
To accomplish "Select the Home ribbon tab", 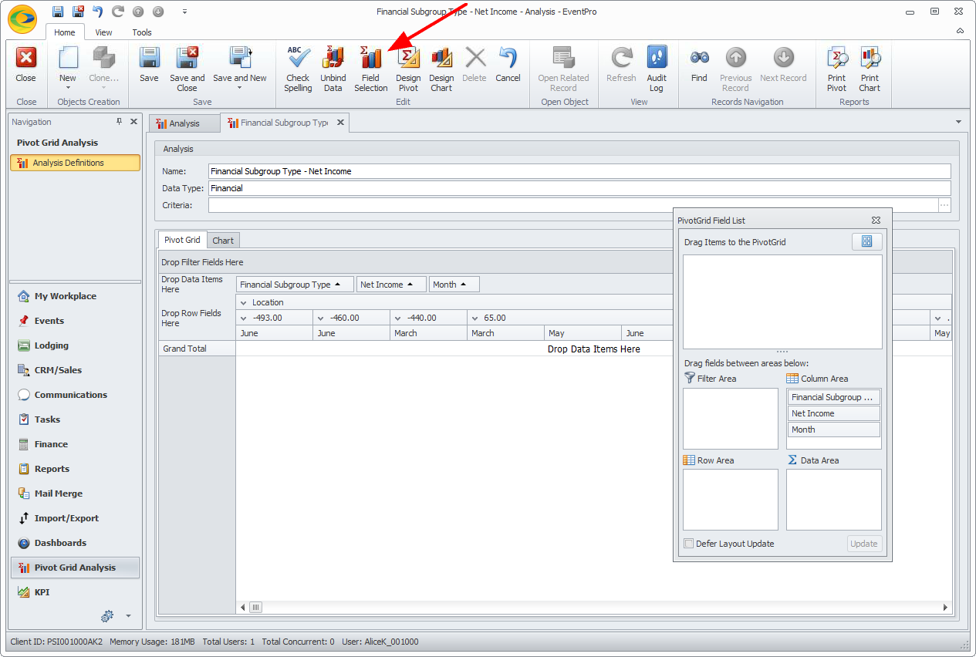I will tap(65, 32).
